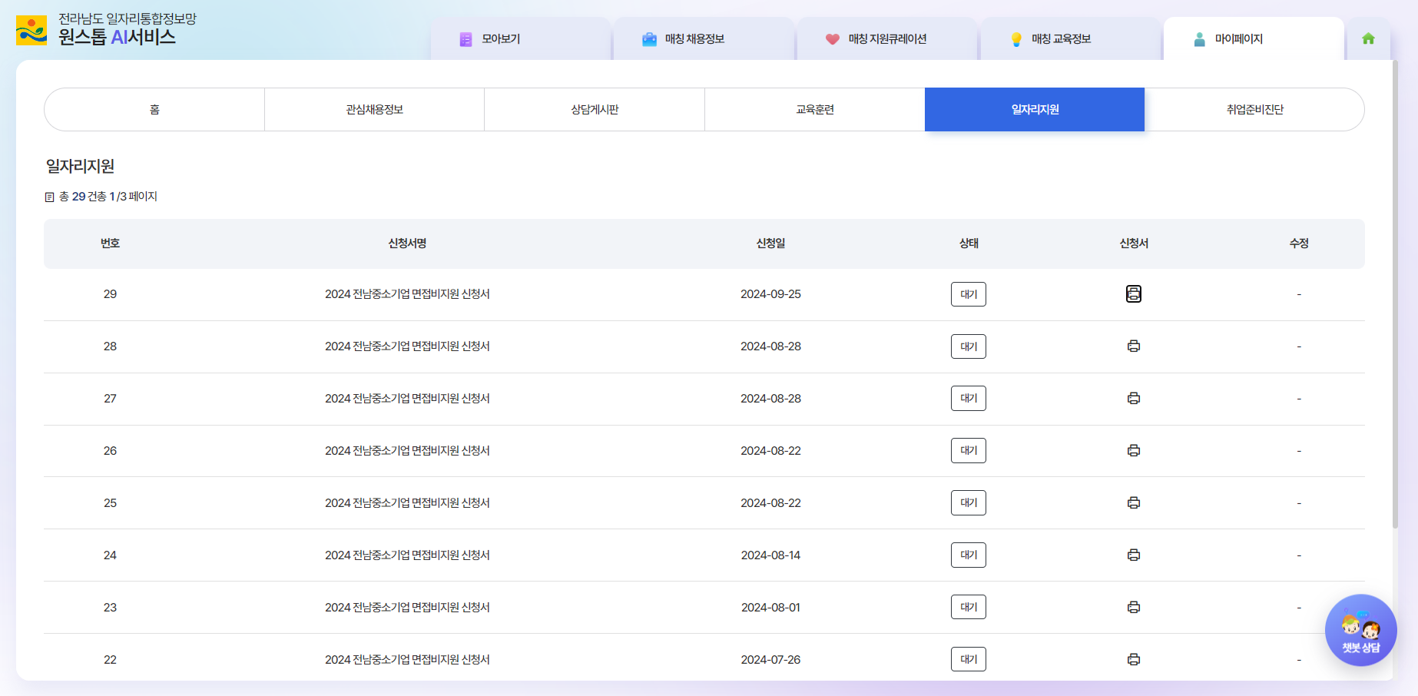The height and width of the screenshot is (696, 1418).
Task: Print application form for row 23
Action: click(x=1134, y=608)
